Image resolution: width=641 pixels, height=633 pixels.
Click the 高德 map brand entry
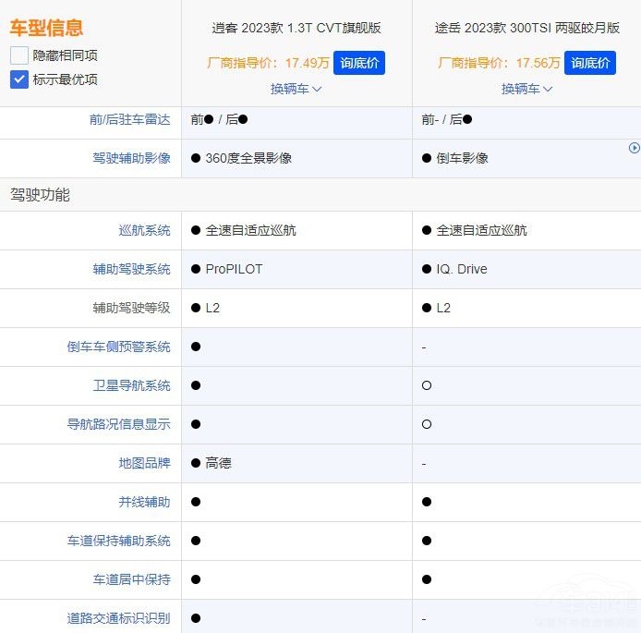218,463
